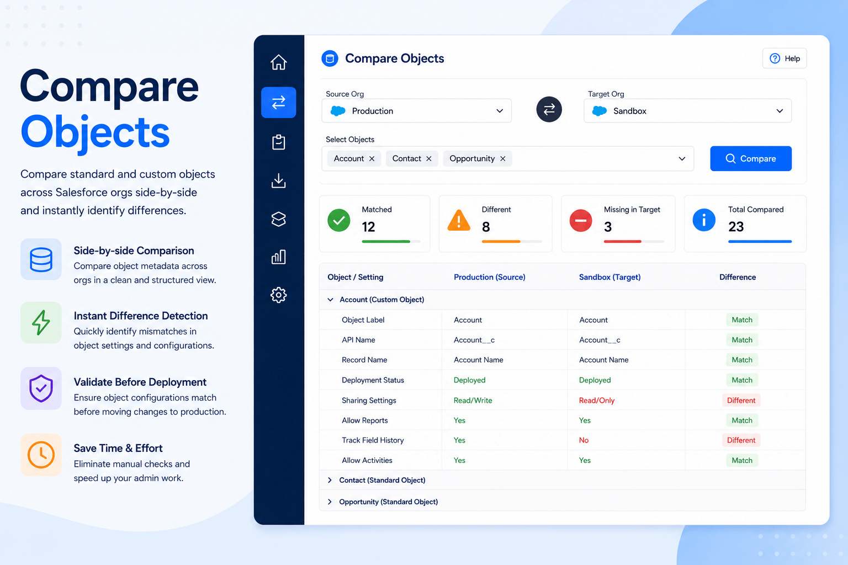Viewport: 848px width, 565px height.
Task: Click the Match badge in Object Label row
Action: 742,320
